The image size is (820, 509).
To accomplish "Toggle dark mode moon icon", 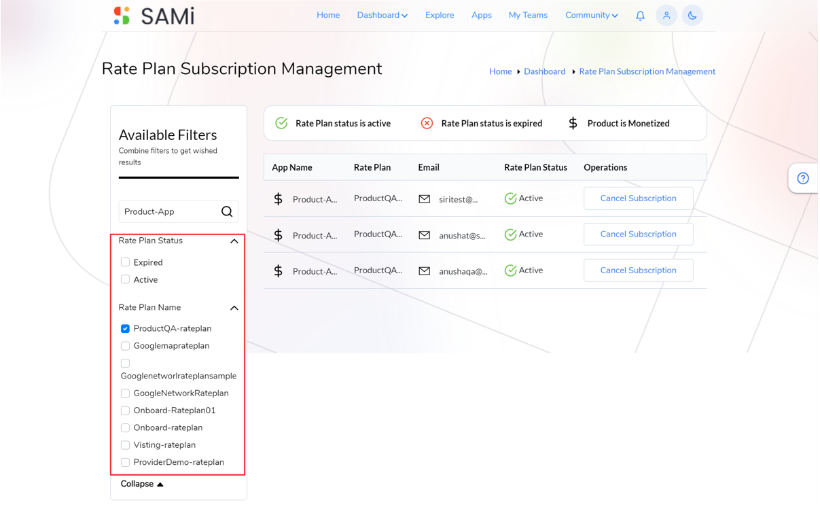I will (x=692, y=16).
